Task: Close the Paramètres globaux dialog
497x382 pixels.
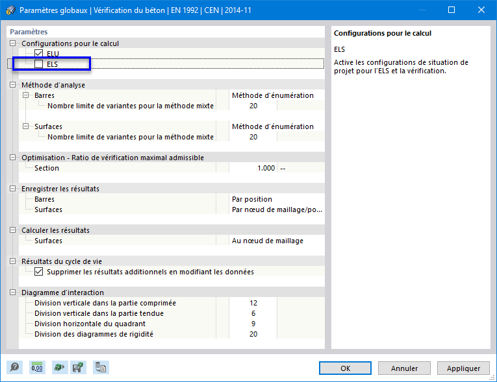Action: coord(481,10)
